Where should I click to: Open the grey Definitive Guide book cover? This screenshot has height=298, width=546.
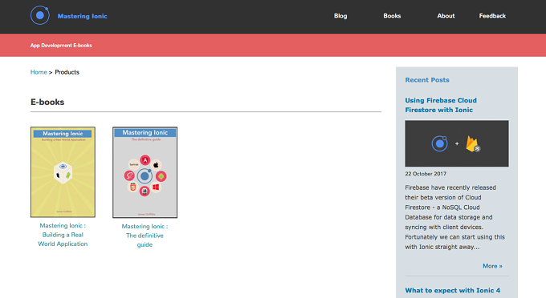(145, 172)
